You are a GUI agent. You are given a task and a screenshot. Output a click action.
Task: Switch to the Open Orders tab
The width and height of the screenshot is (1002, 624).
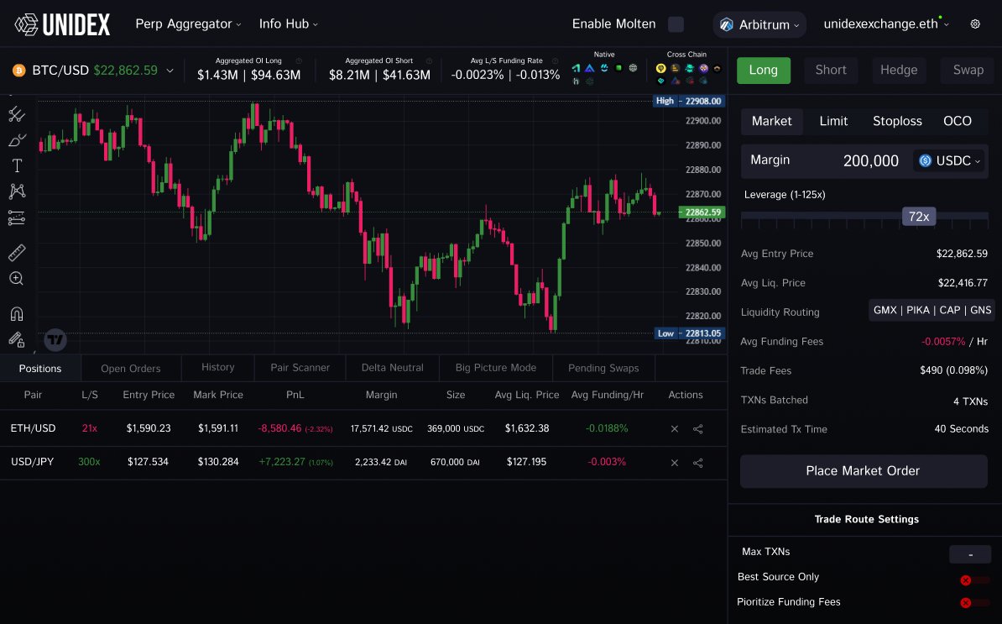(x=131, y=368)
